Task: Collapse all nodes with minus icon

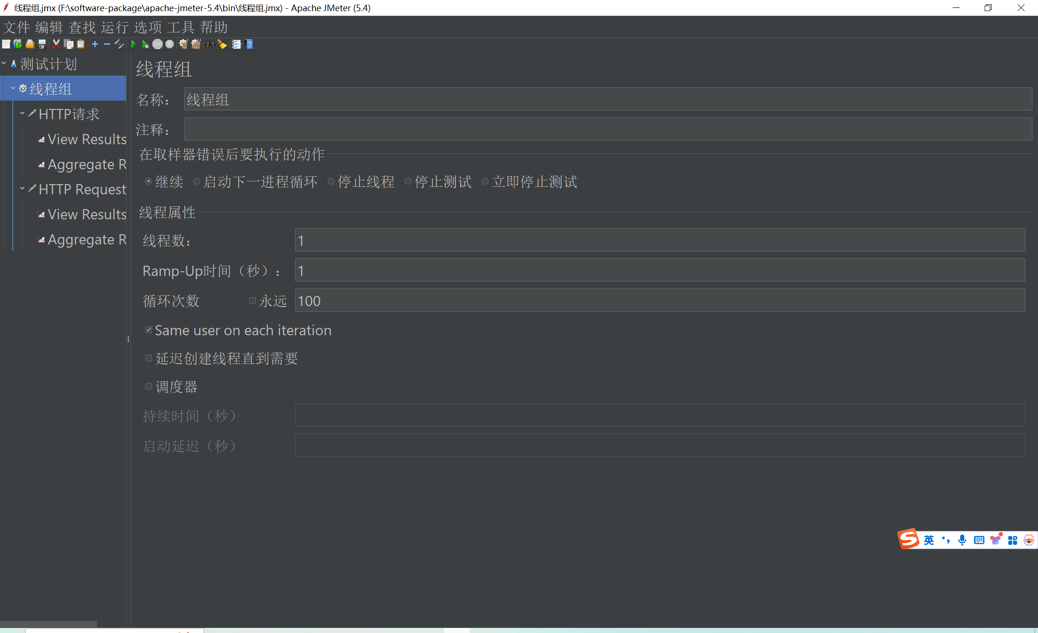Action: point(107,44)
